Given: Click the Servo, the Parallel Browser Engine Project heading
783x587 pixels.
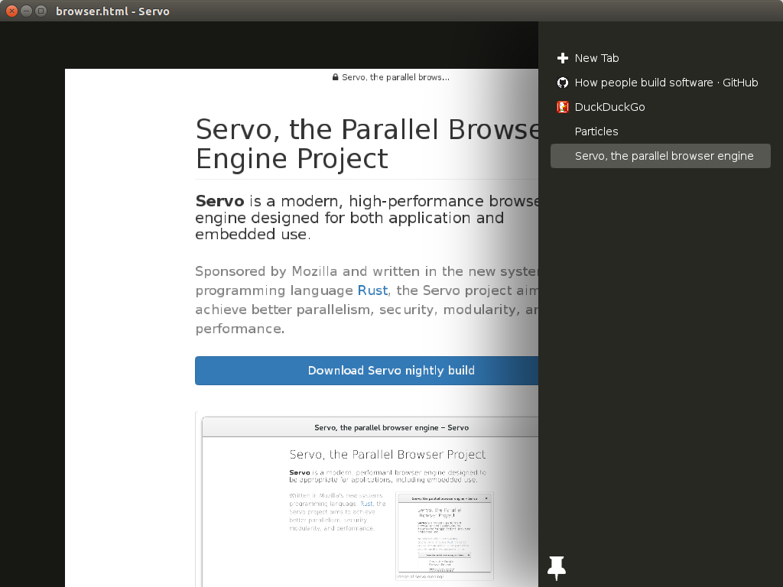Looking at the screenshot, I should 367,144.
